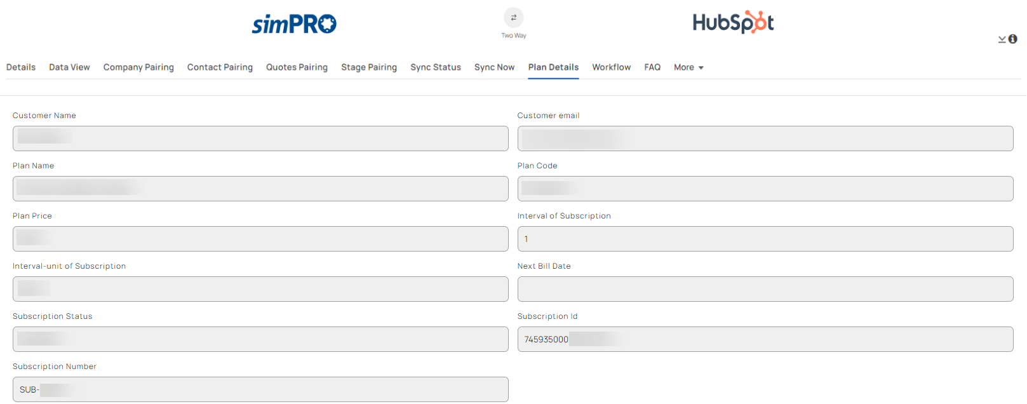Click the Customer email field
Image resolution: width=1027 pixels, height=404 pixels.
765,138
